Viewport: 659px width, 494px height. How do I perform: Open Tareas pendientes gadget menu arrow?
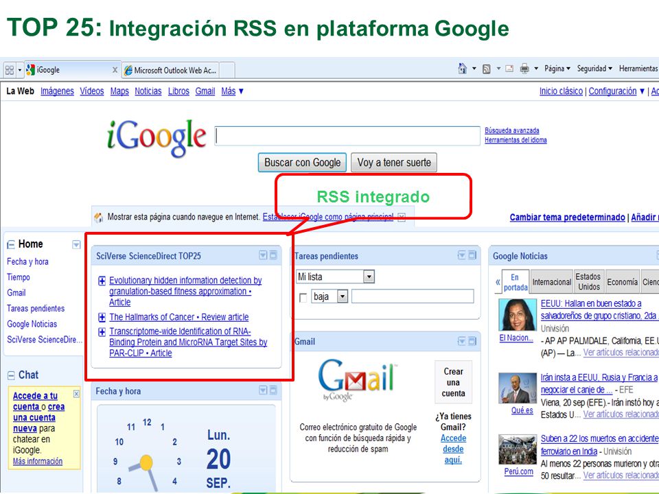(x=461, y=255)
